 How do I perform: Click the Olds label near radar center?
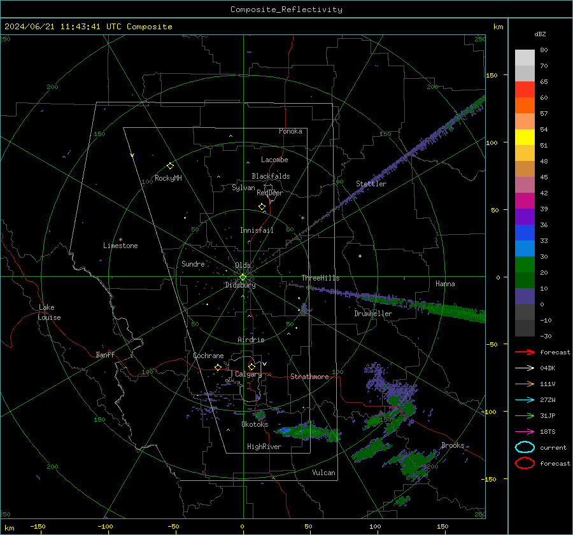coord(243,265)
